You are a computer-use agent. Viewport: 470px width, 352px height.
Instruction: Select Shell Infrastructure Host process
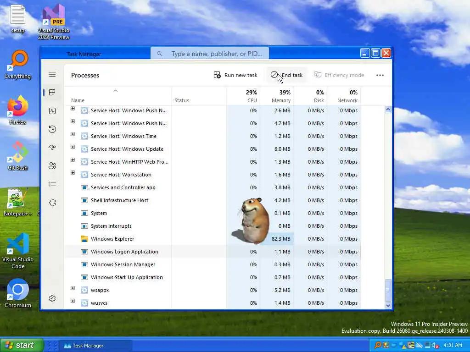coord(212,200)
